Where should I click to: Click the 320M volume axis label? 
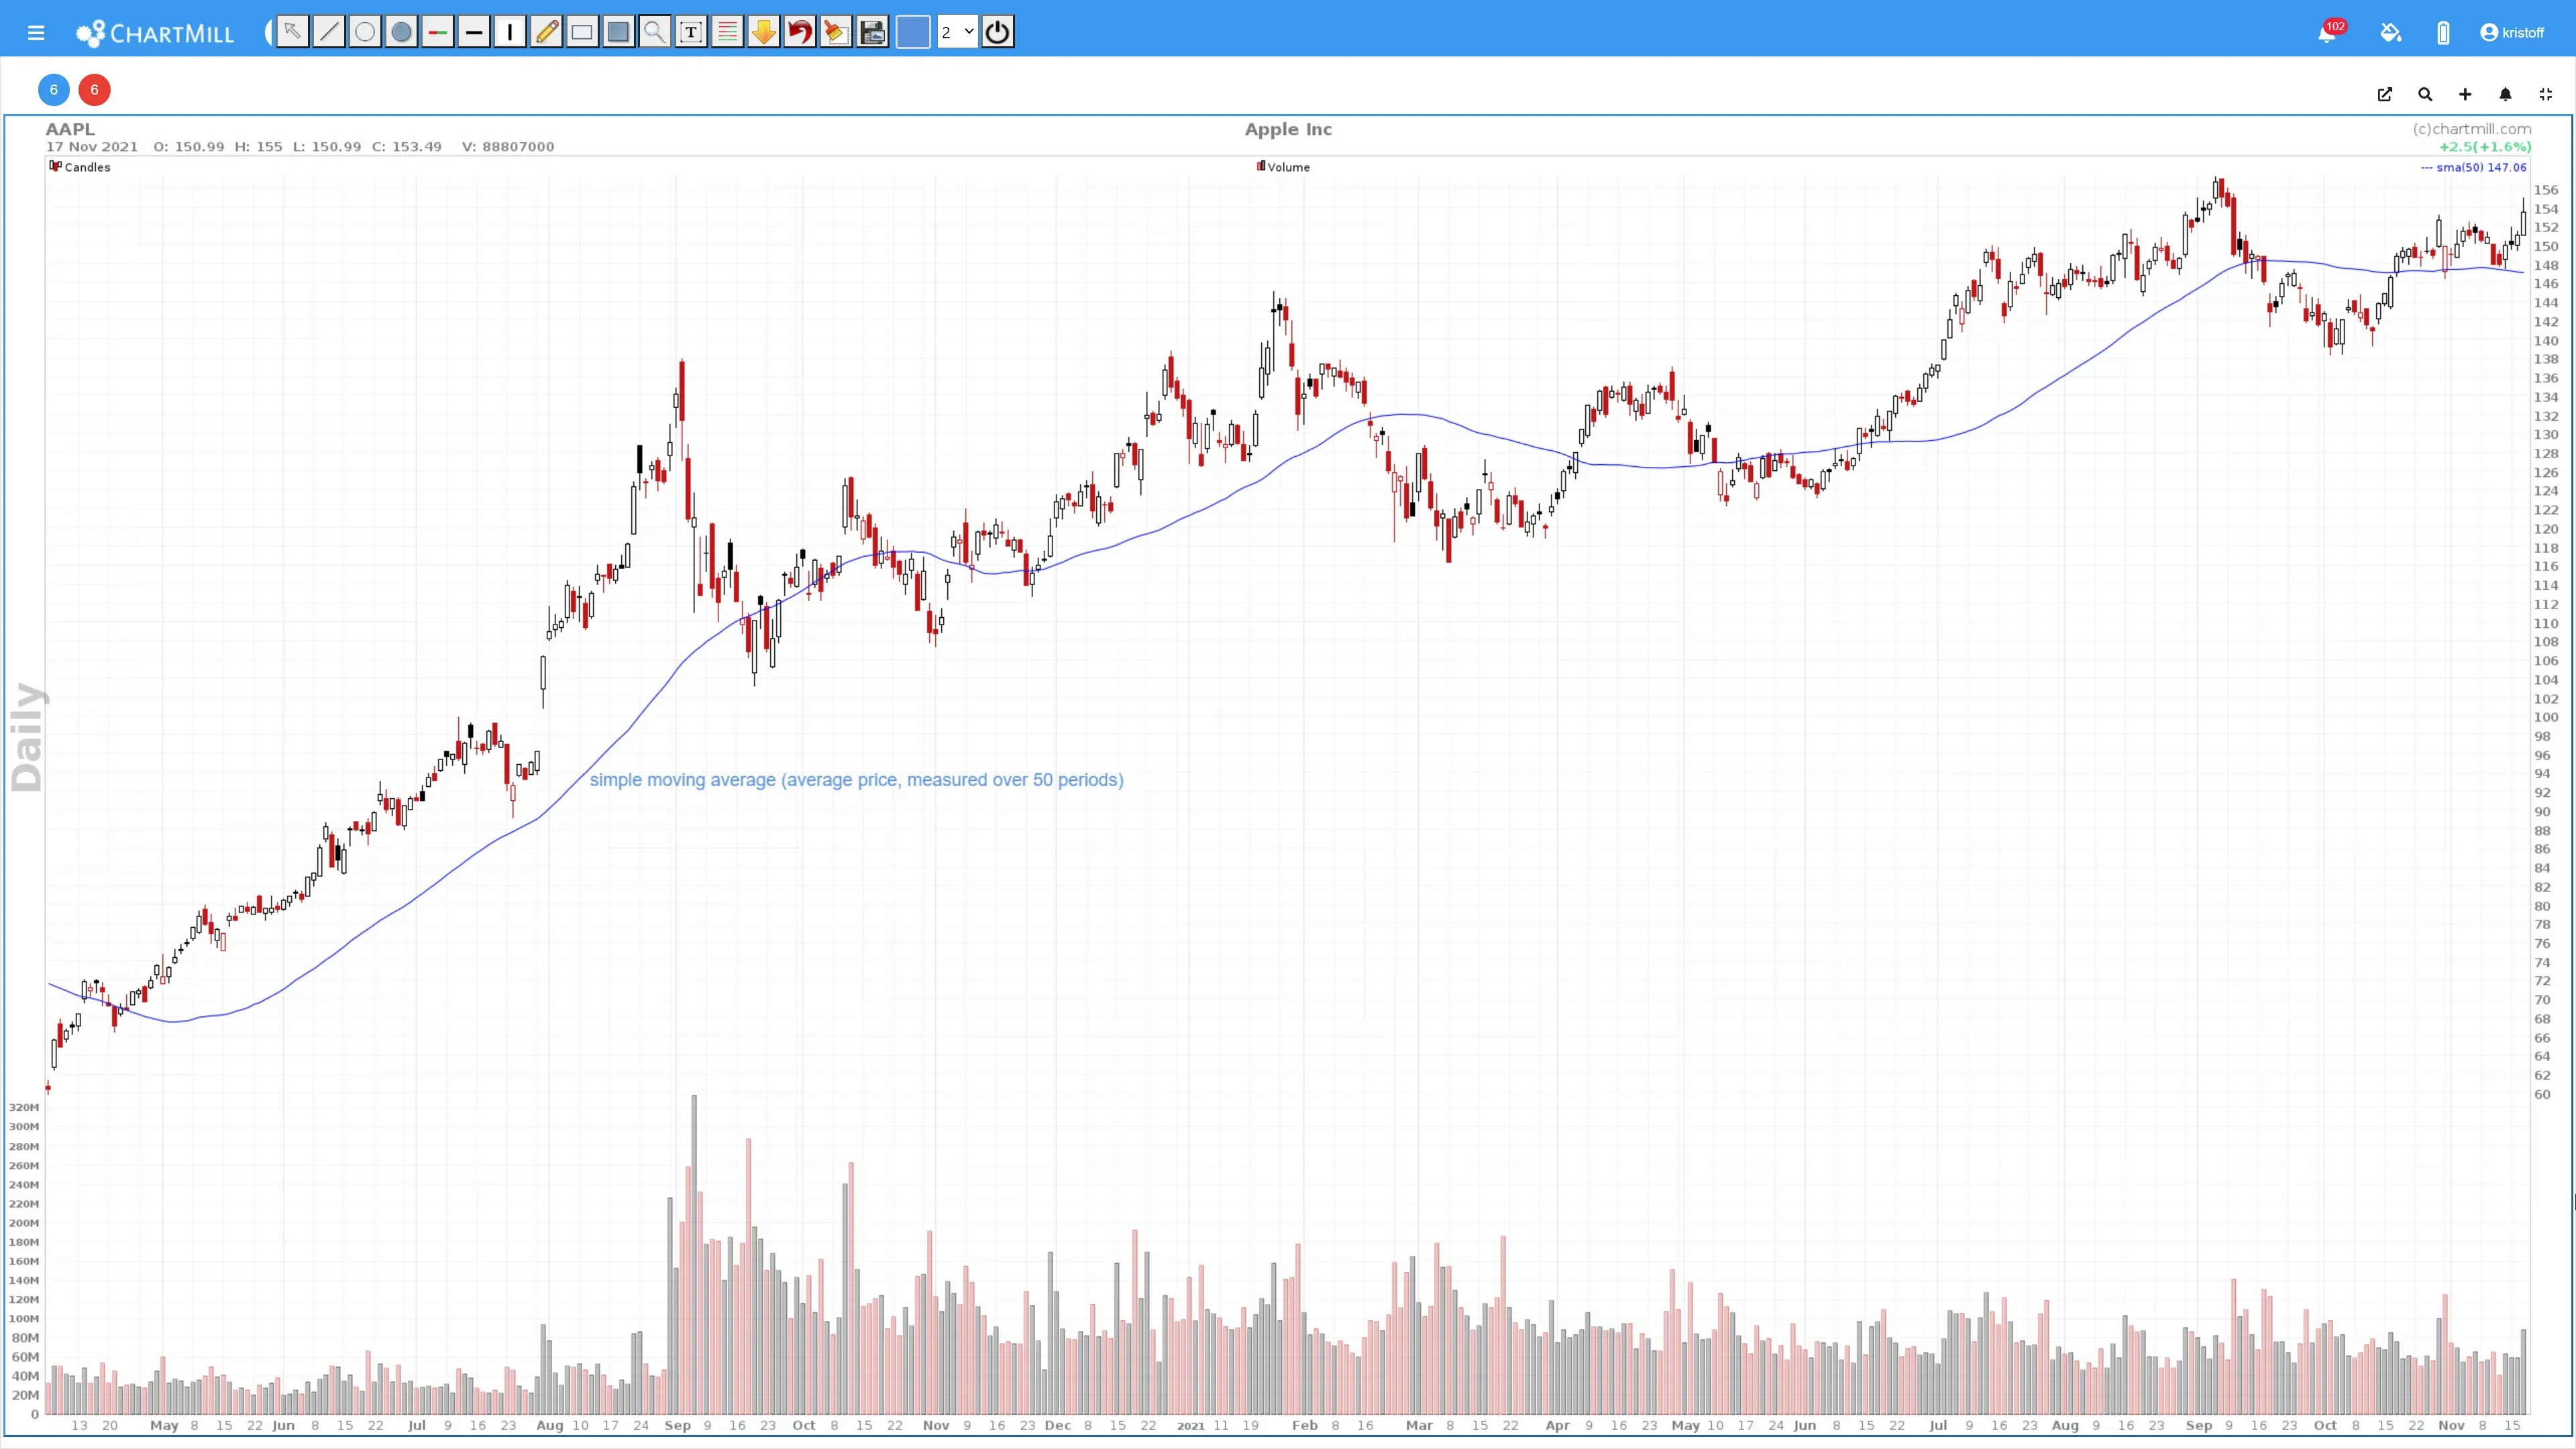click(24, 1108)
